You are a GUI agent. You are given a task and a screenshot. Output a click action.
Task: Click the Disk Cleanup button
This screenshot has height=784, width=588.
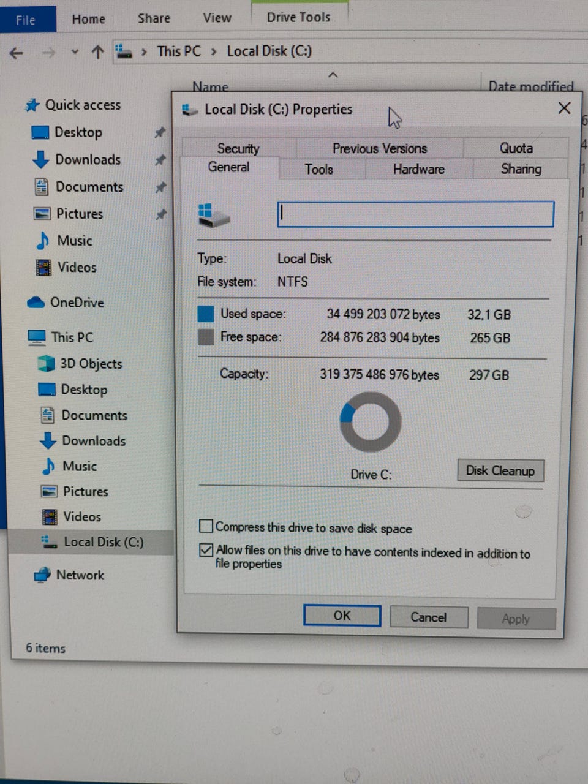(x=500, y=470)
